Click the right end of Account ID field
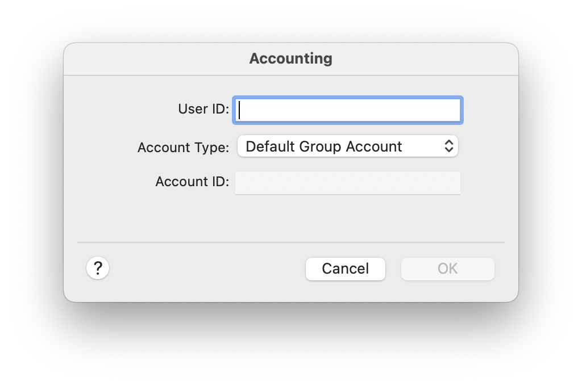 pyautogui.click(x=454, y=182)
